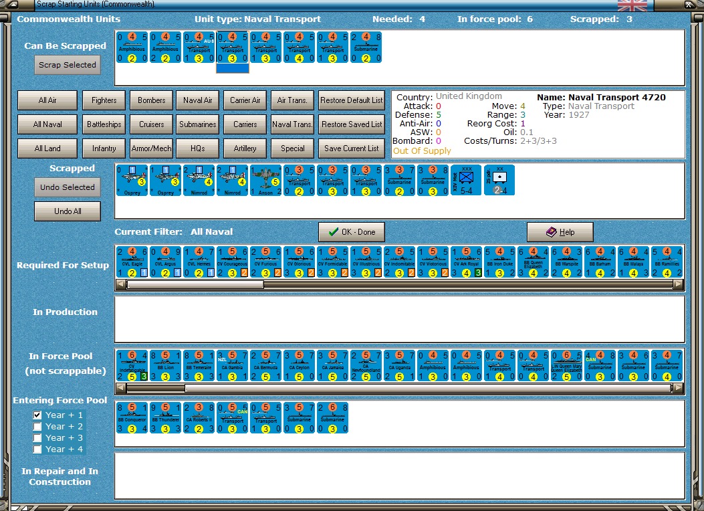Viewport: 704px width, 511px height.
Task: Select the XIV Mot land unit in Scrapped
Action: click(x=467, y=181)
